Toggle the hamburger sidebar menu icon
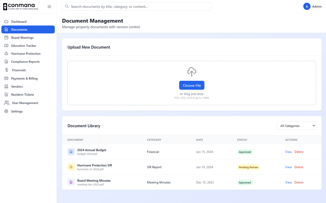326x203 pixels. coord(49,7)
